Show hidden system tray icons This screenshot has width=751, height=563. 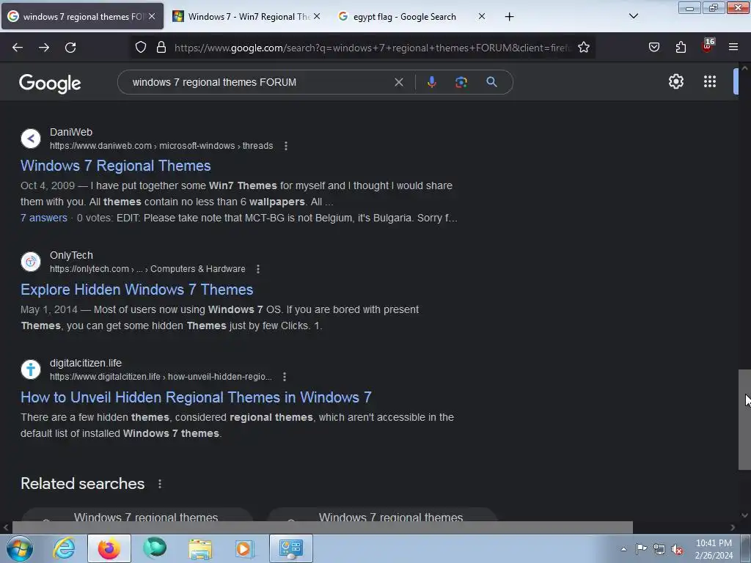pyautogui.click(x=623, y=549)
